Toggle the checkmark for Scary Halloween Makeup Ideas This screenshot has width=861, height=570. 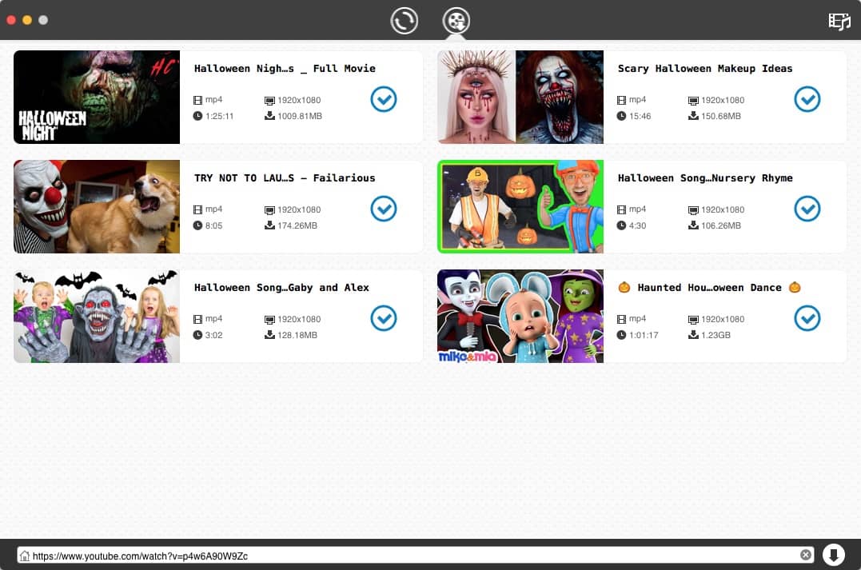point(807,99)
